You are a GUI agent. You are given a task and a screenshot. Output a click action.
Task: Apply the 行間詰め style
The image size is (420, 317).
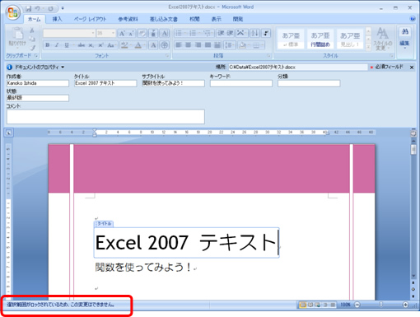tap(320, 39)
